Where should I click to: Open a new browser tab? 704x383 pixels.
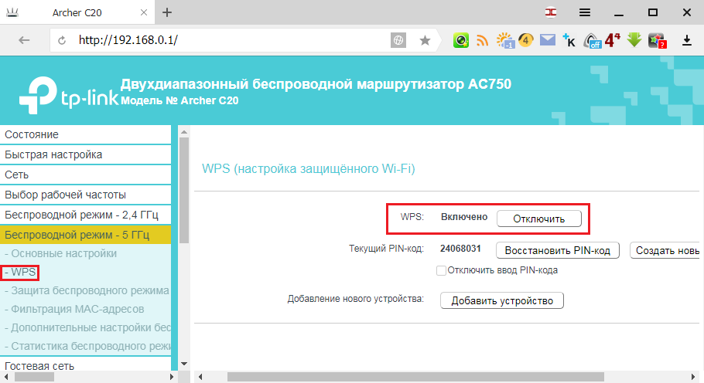point(167,12)
